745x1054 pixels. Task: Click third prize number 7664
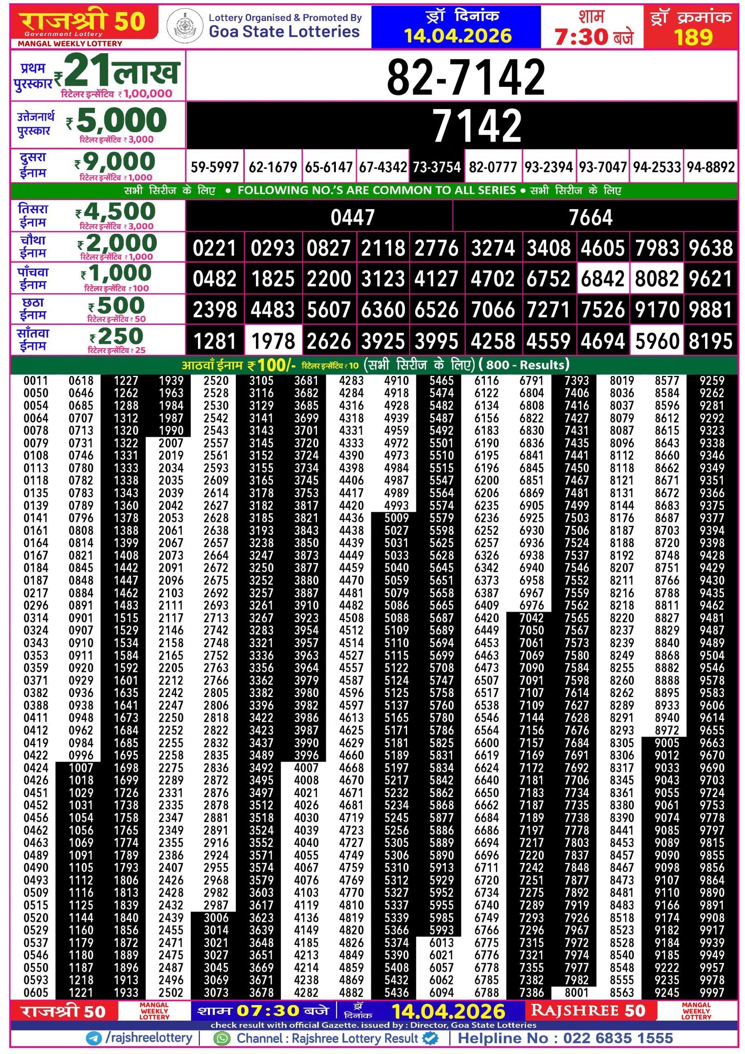[590, 217]
